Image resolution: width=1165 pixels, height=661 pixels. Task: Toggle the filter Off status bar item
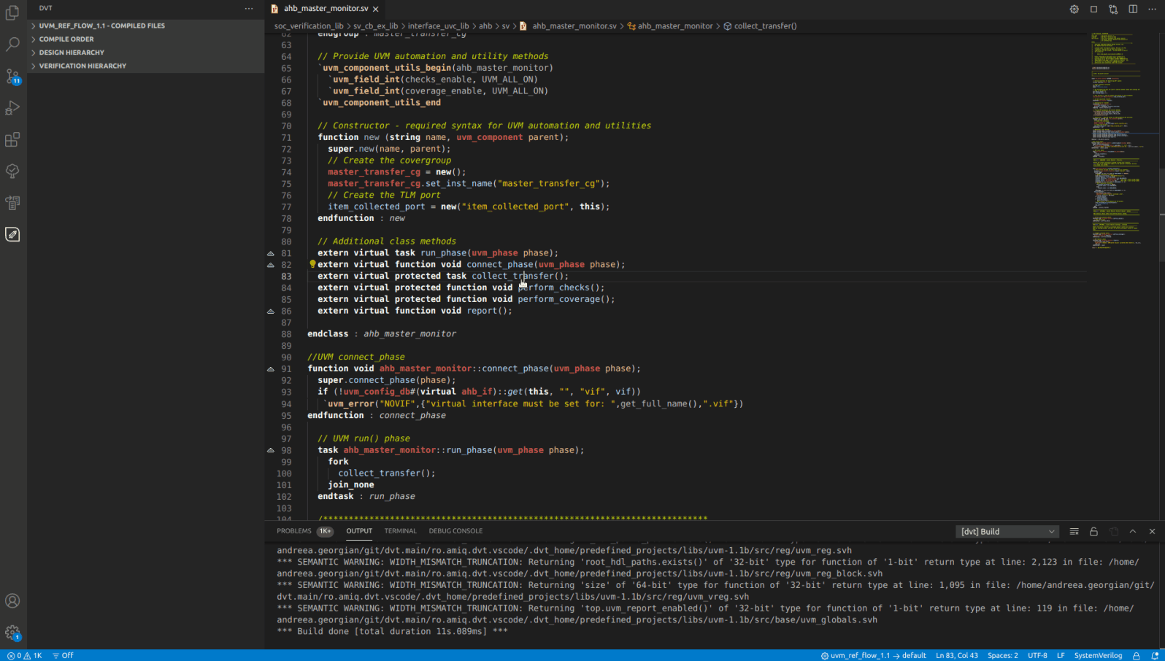(x=64, y=655)
